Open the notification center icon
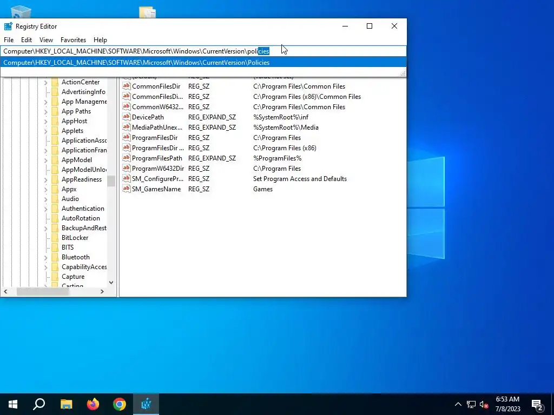Image resolution: width=554 pixels, height=415 pixels. 537,404
